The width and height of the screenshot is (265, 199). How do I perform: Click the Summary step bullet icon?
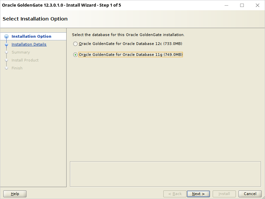[6, 52]
